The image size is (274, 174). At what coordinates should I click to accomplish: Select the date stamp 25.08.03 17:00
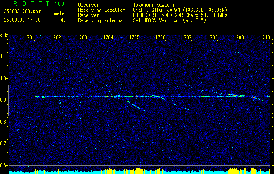pos(22,20)
